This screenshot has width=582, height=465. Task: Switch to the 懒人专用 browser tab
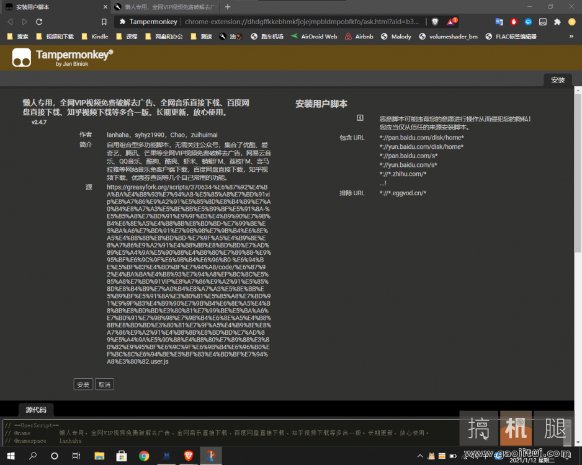click(x=165, y=7)
